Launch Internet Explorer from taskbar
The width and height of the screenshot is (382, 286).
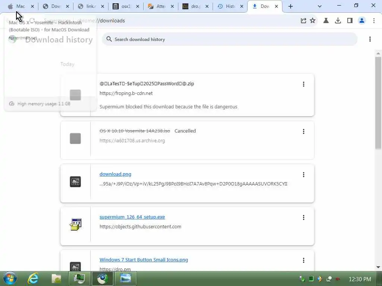pos(33,279)
